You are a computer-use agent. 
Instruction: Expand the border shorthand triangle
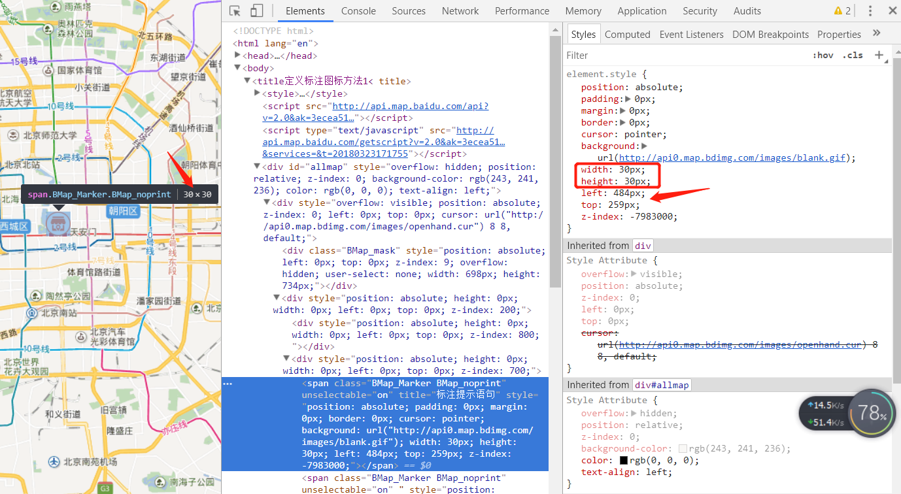click(623, 122)
